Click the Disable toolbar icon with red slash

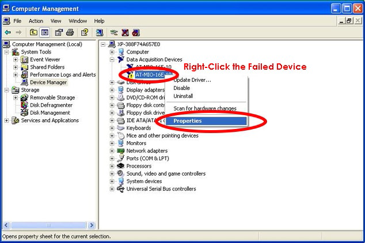pos(136,32)
